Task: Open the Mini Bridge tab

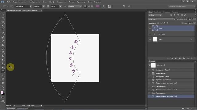Action: pos(11,108)
